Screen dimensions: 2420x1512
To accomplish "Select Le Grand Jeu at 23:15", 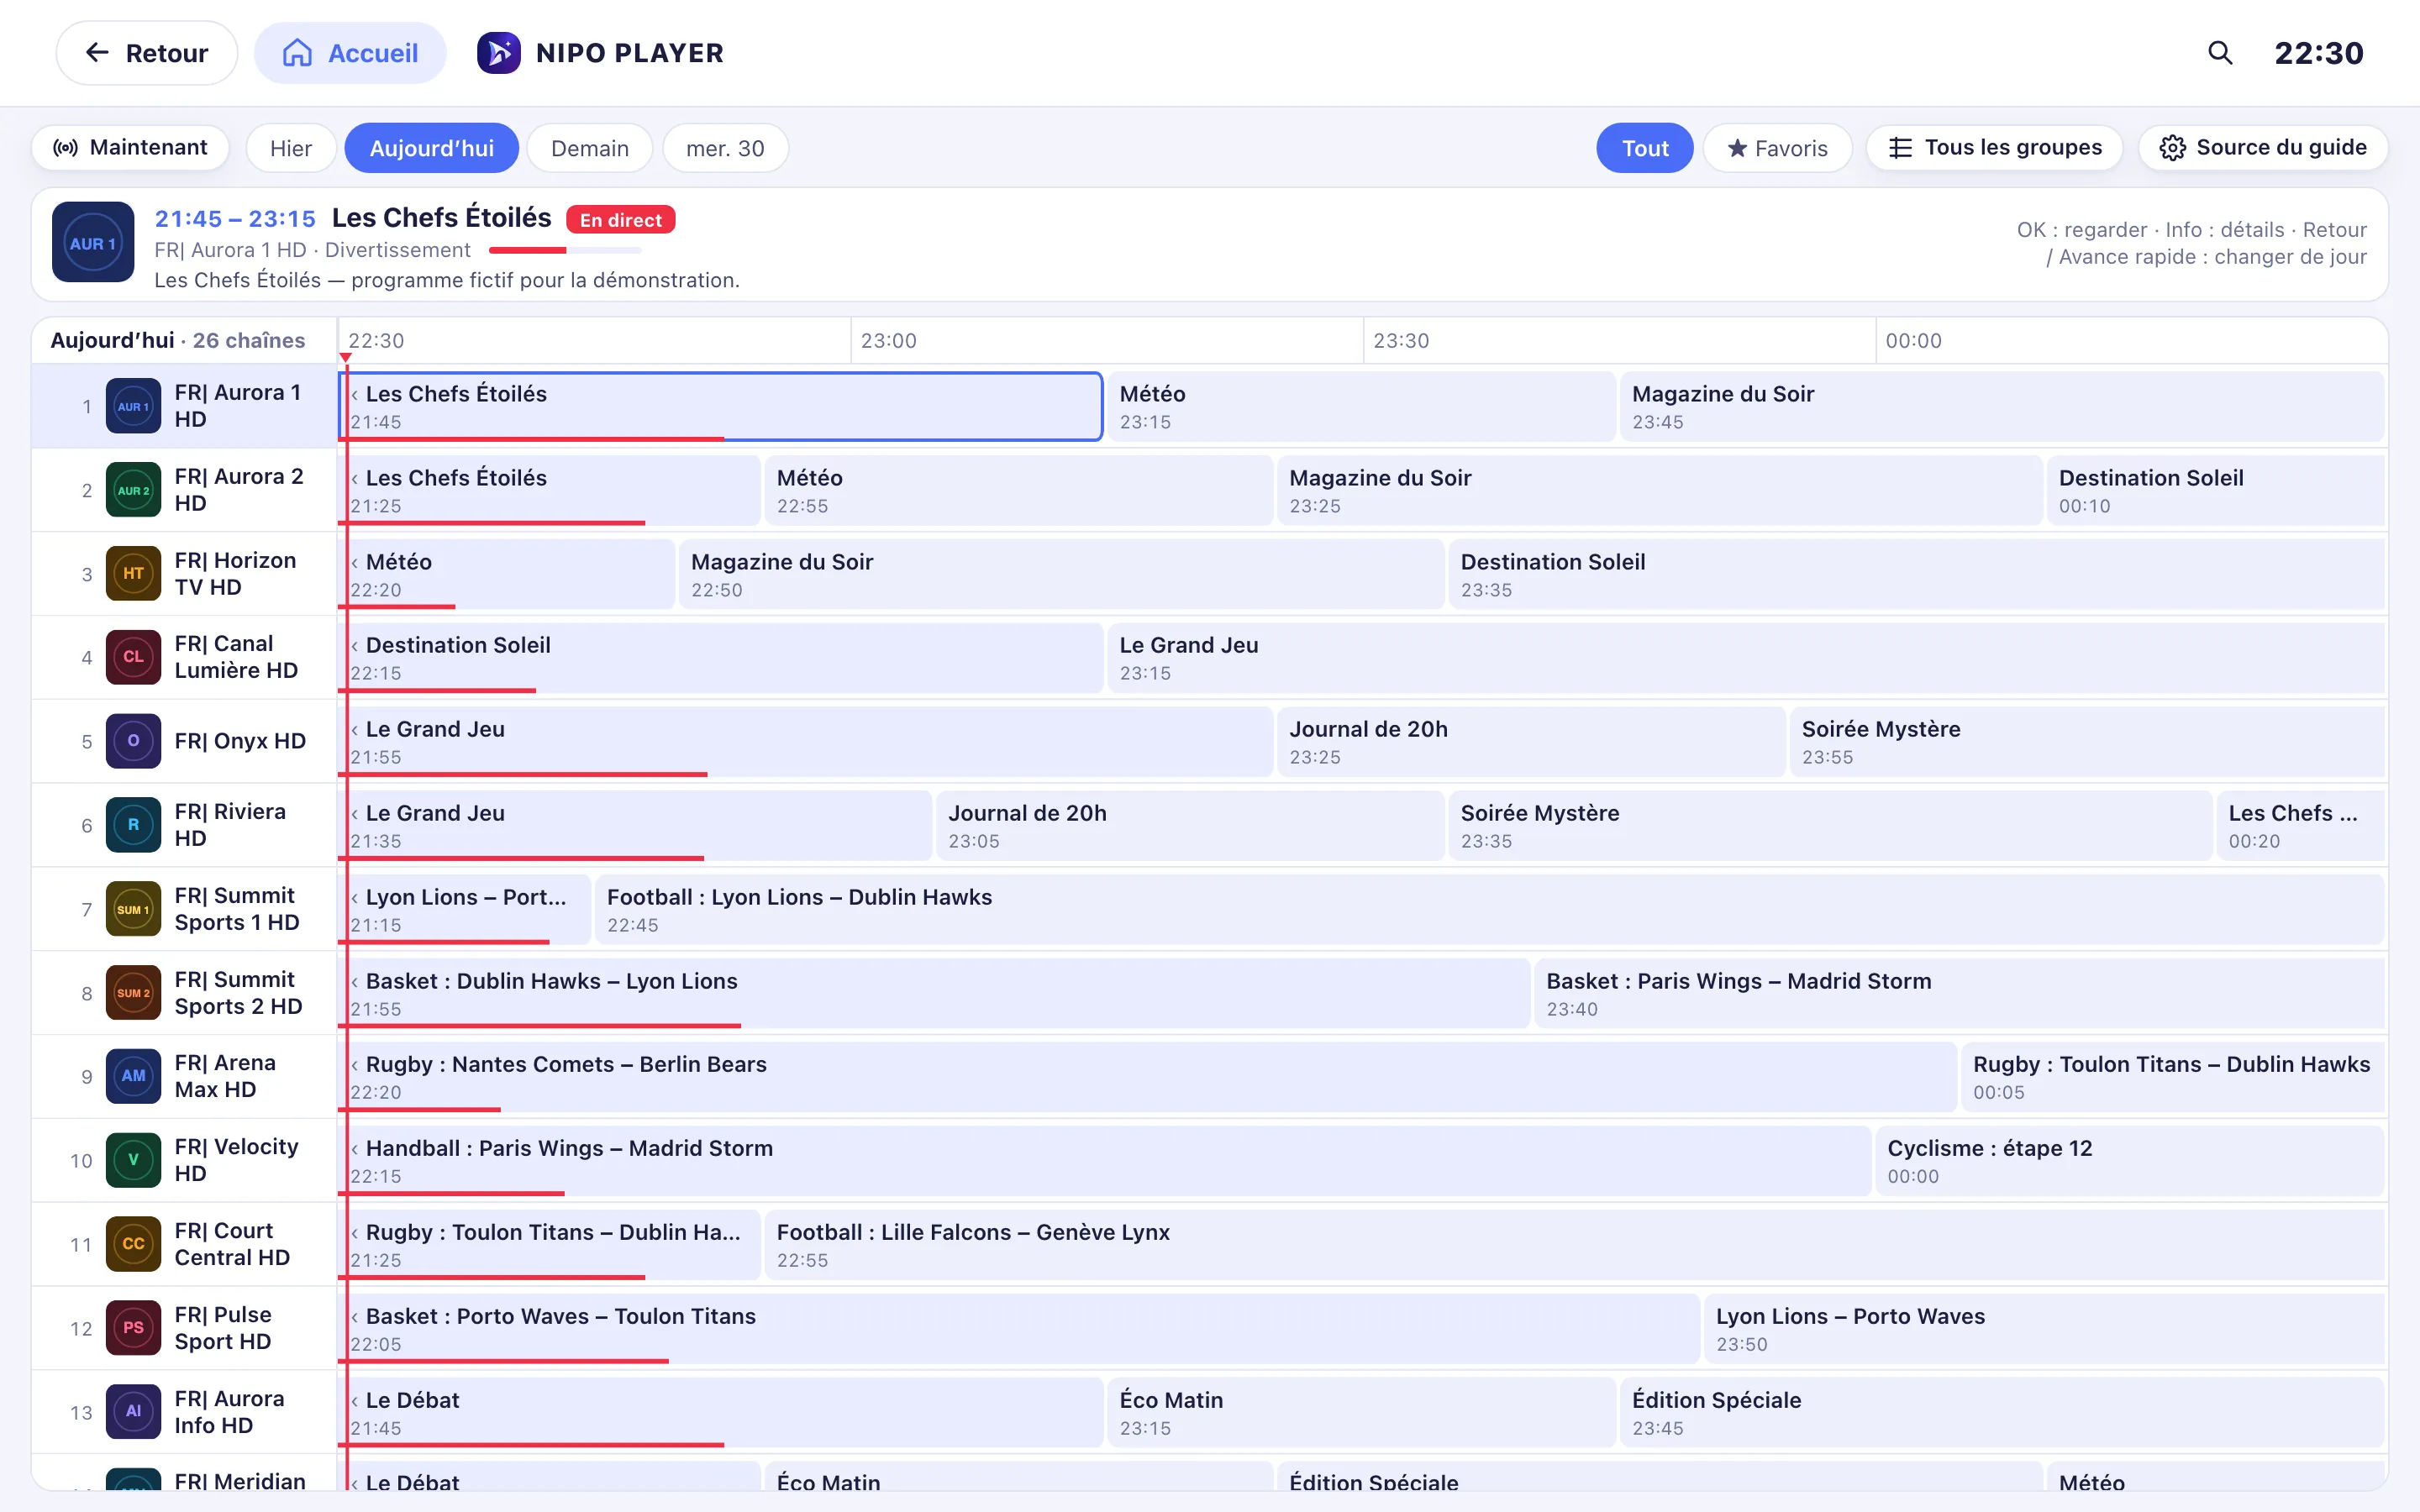I will [1747, 658].
